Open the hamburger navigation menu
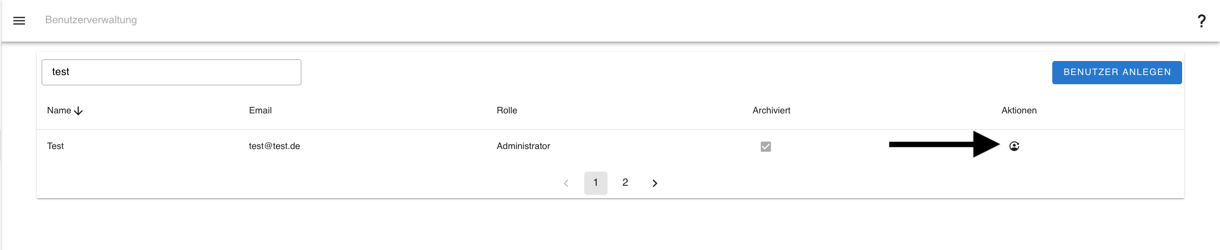The height and width of the screenshot is (250, 1220). coord(19,21)
